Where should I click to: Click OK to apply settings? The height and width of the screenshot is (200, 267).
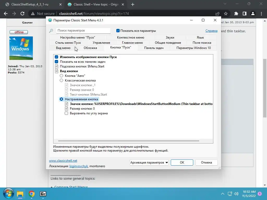click(x=182, y=162)
